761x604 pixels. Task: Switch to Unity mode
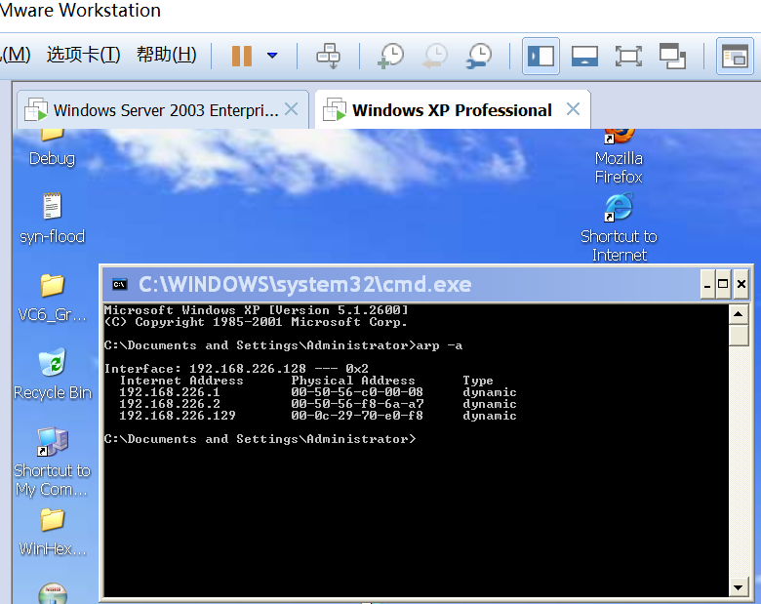point(672,56)
